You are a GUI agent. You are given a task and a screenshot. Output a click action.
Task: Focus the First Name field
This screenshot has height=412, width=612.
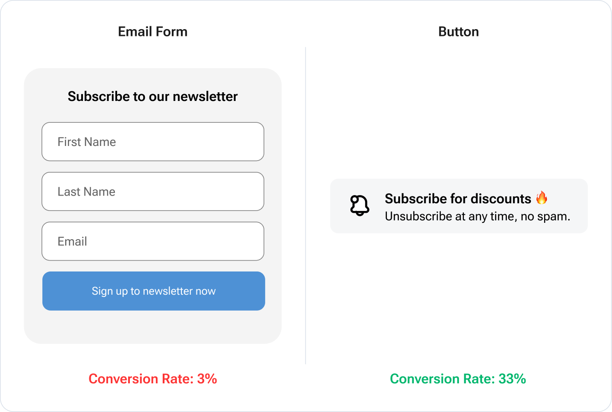[x=153, y=142]
